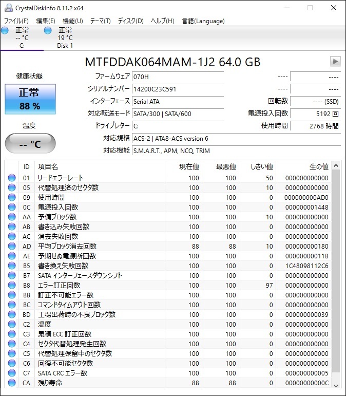Click the interface field Serial ATA
The width and height of the screenshot is (346, 396).
178,102
